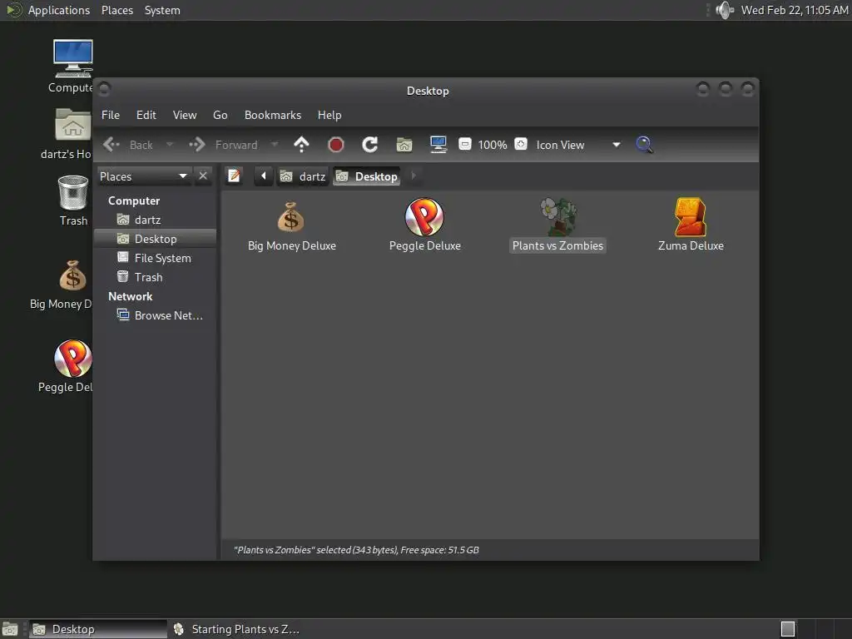Viewport: 852px width, 639px height.
Task: Select Trash in the Places sidebar
Action: coord(156,277)
